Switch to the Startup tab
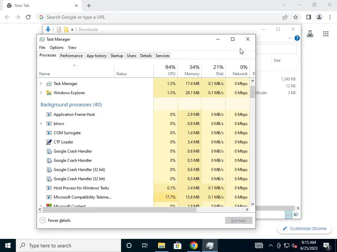337x252 pixels. tap(117, 56)
